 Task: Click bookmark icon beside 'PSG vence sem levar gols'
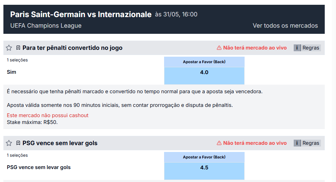point(18,143)
